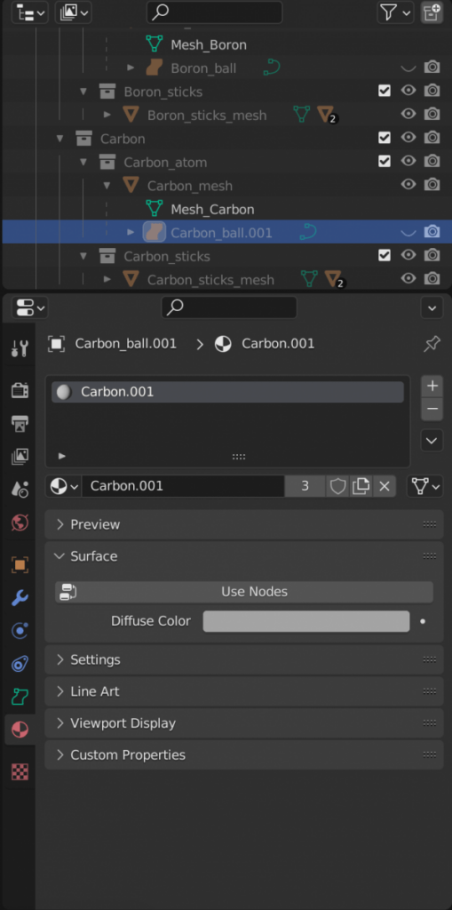Open the Object Data properties tab

[x=20, y=697]
